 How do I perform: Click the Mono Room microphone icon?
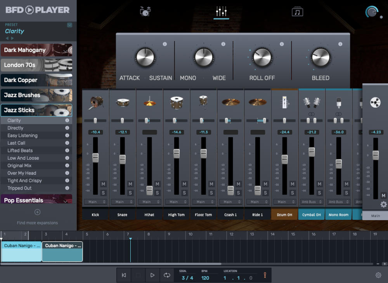(338, 102)
